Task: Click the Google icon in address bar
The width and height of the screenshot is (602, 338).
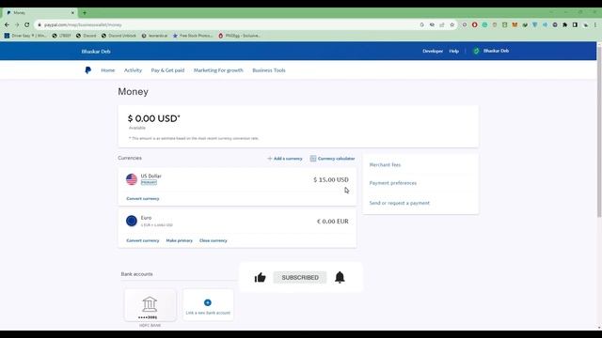Action: coord(422,24)
